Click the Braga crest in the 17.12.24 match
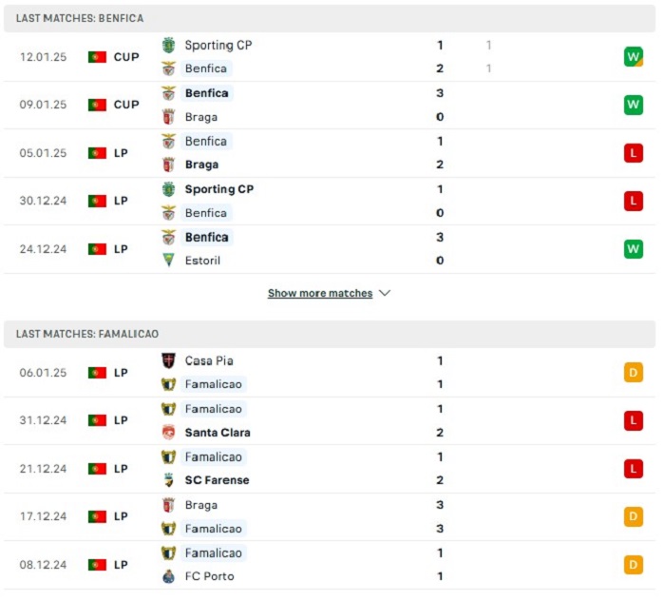The image size is (665, 601). pos(168,505)
